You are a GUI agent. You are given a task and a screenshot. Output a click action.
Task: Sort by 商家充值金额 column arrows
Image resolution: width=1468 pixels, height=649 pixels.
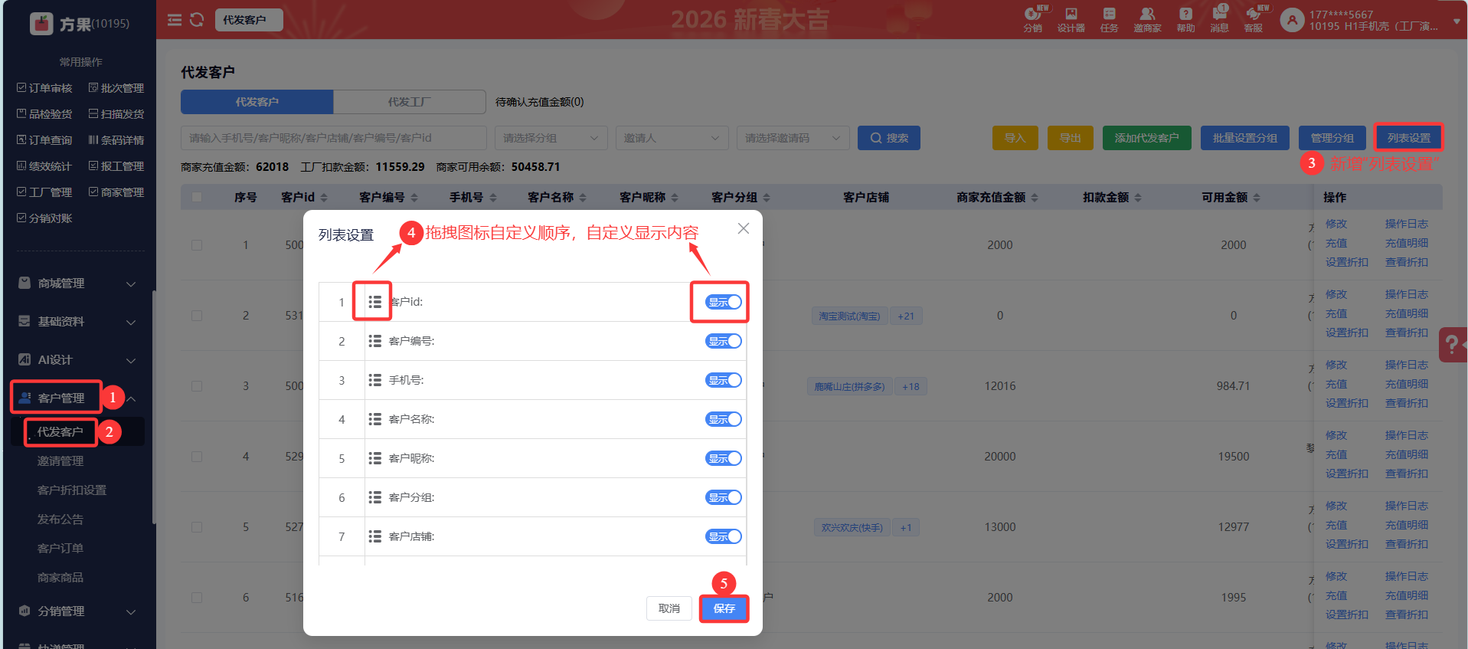[x=1035, y=198]
